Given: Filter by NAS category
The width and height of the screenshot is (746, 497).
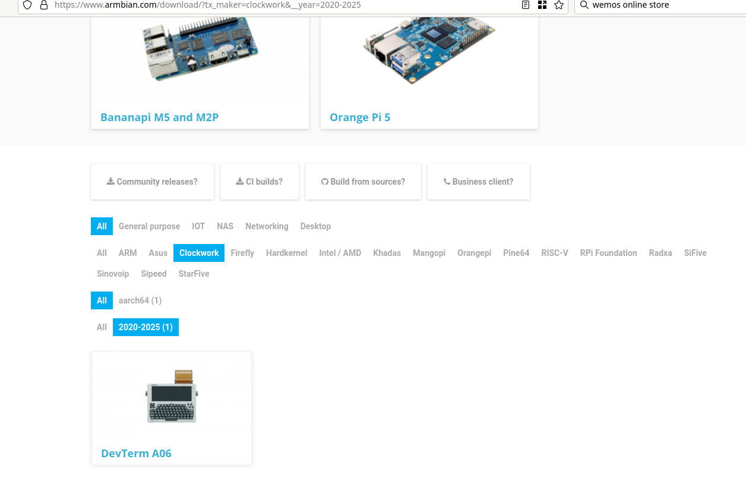Looking at the screenshot, I should (x=225, y=226).
